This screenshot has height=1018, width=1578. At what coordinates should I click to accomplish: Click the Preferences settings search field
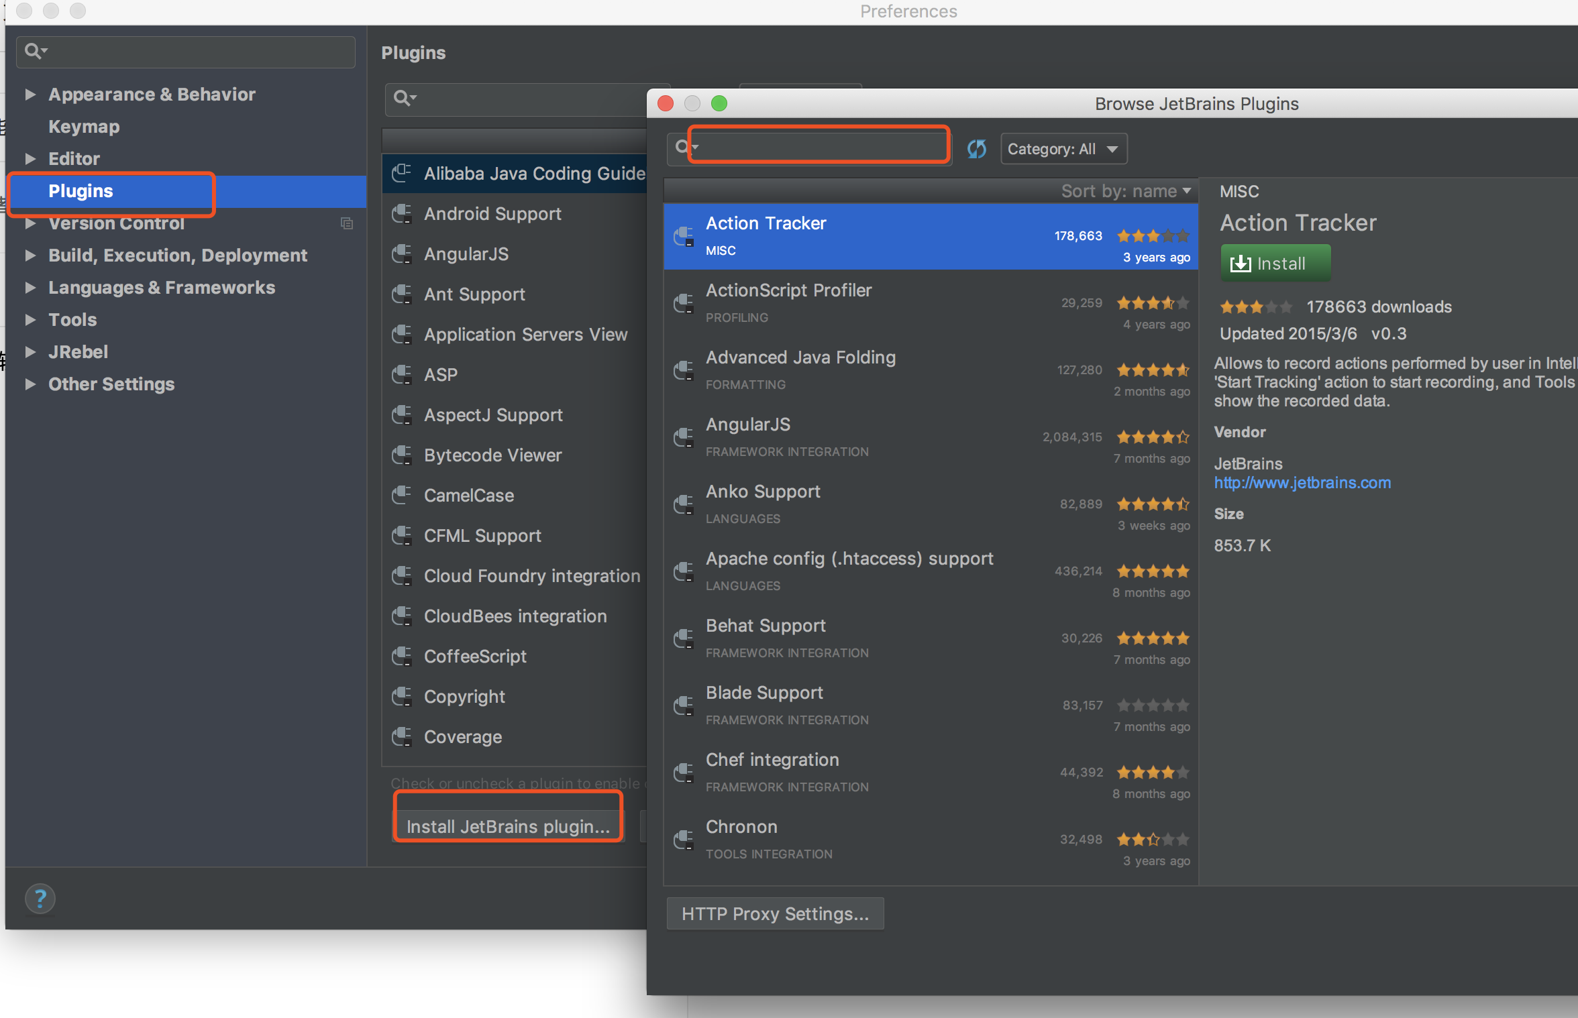pyautogui.click(x=185, y=52)
